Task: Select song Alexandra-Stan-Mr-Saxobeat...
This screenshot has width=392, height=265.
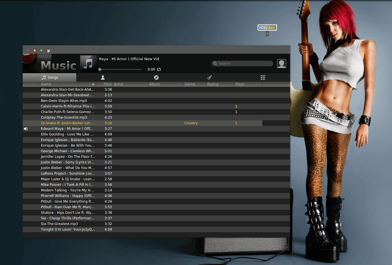Action: coord(67,95)
